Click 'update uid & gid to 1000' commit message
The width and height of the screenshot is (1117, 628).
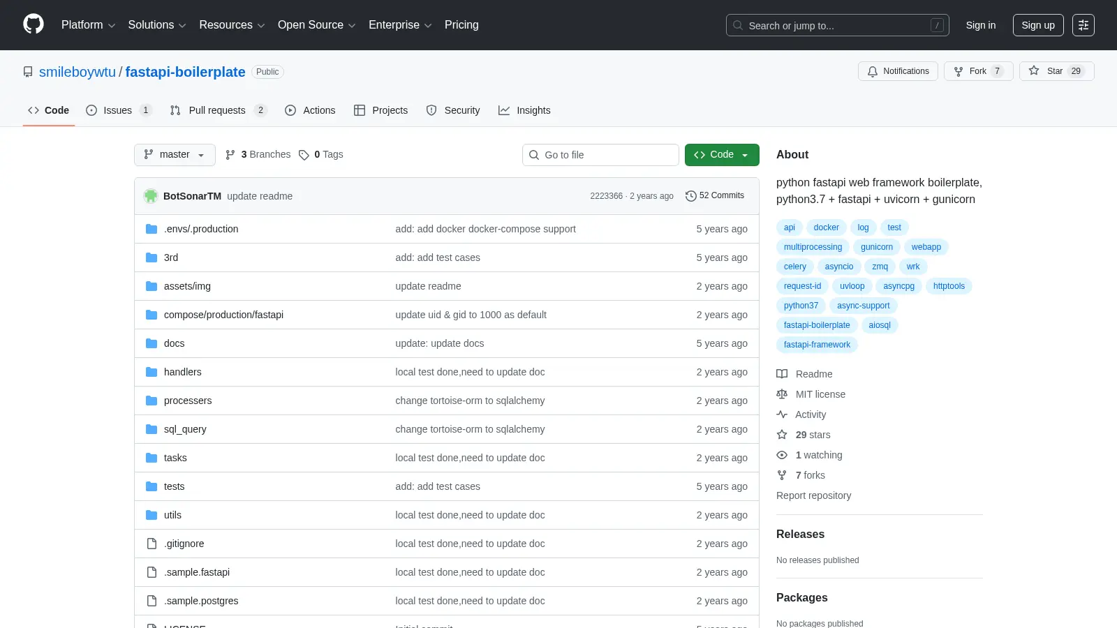coord(471,315)
